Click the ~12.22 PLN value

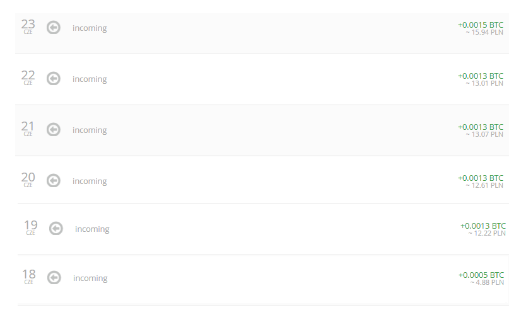(x=487, y=233)
